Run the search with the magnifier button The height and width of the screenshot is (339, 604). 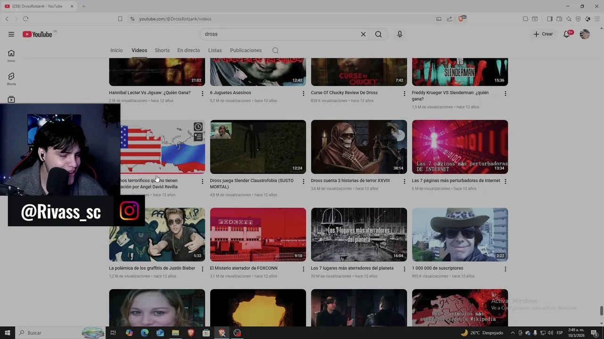click(378, 34)
